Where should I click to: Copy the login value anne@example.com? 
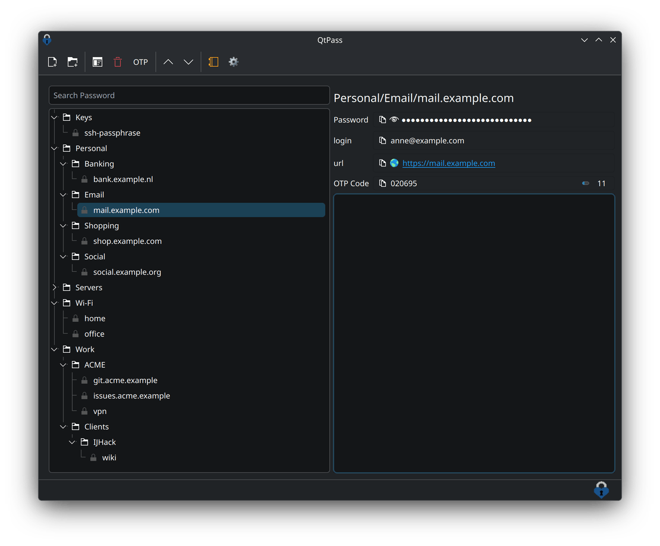click(x=382, y=140)
